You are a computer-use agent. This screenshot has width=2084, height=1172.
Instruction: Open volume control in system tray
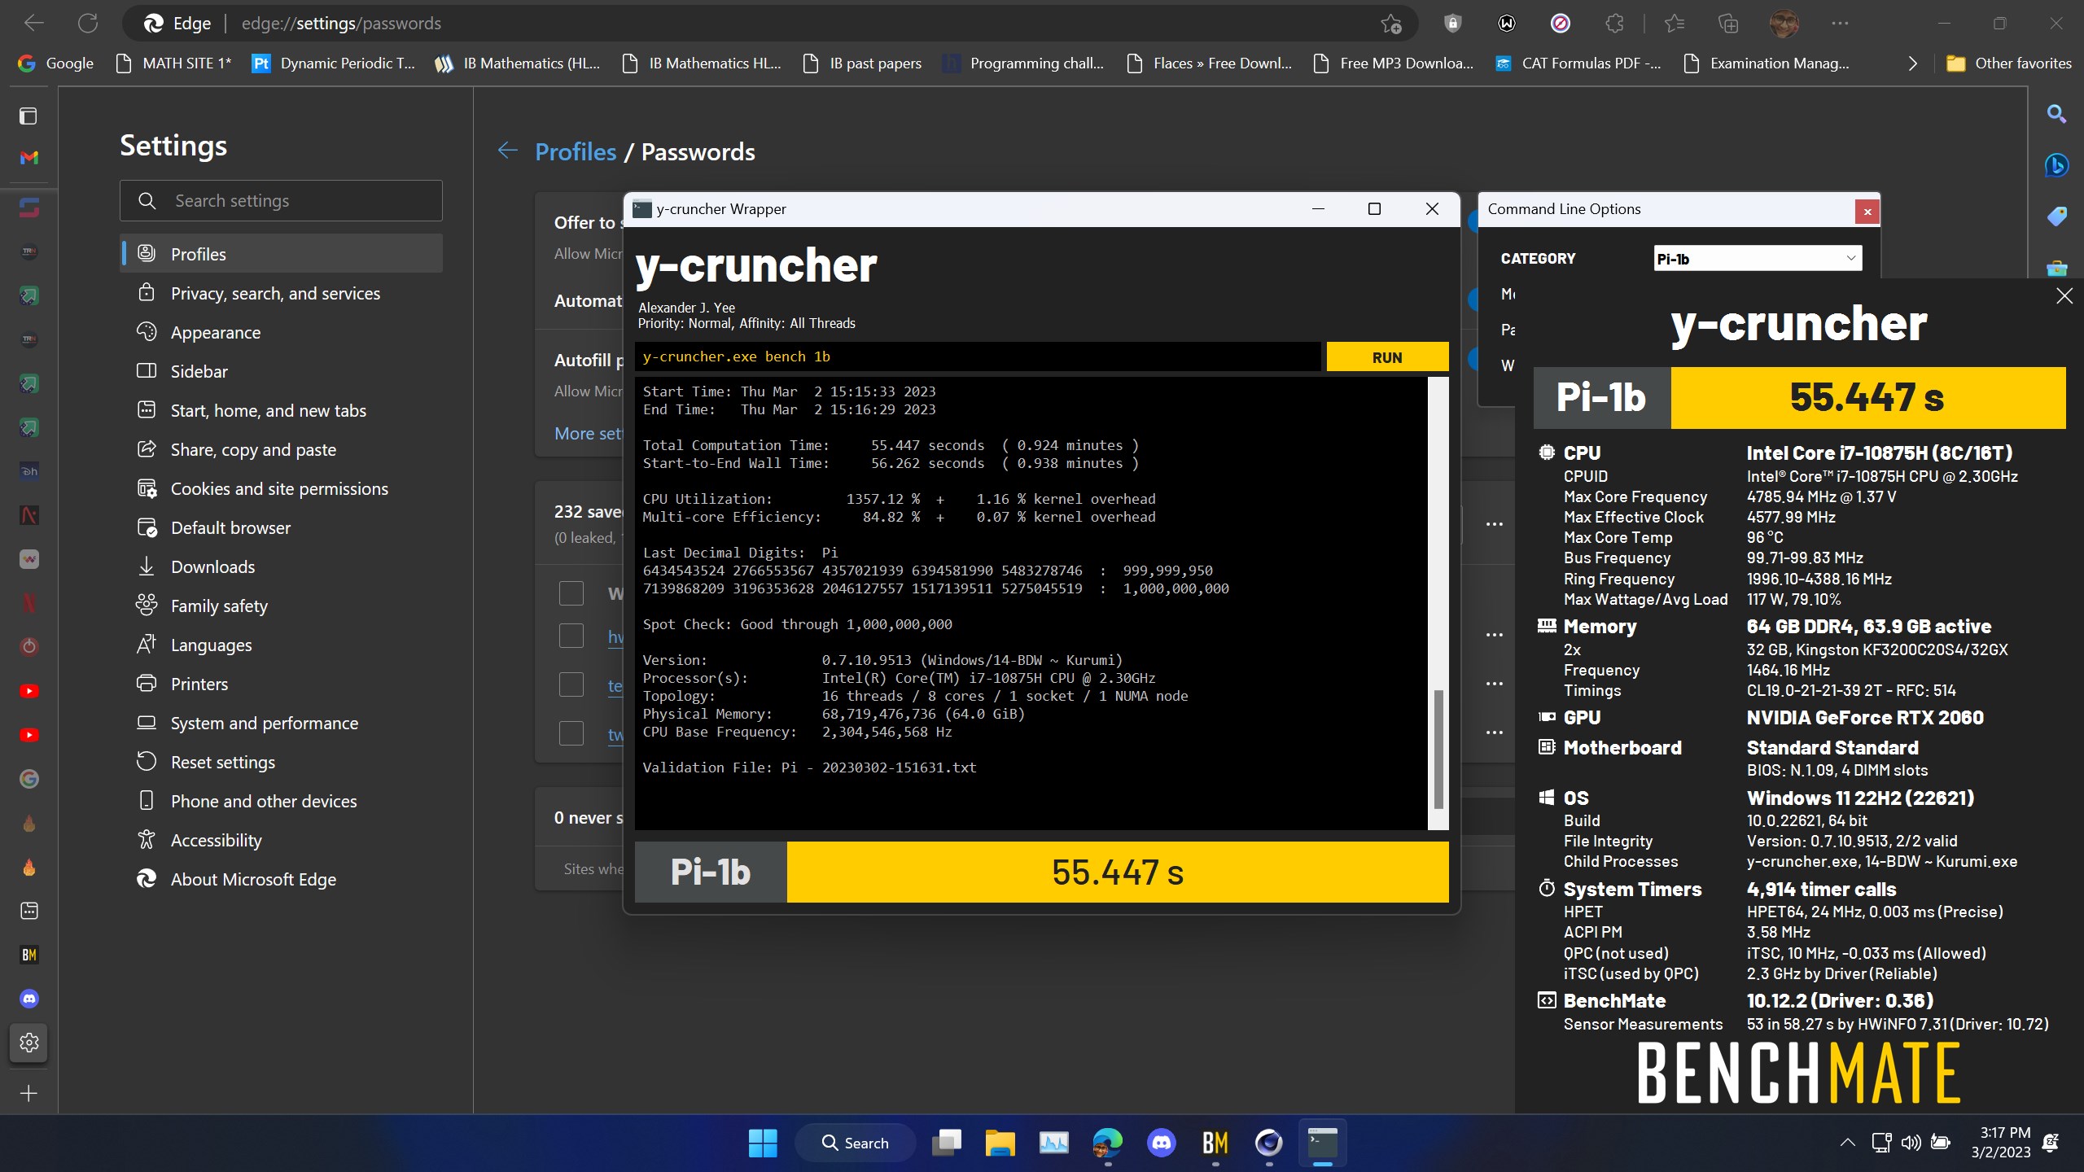[x=1911, y=1143]
